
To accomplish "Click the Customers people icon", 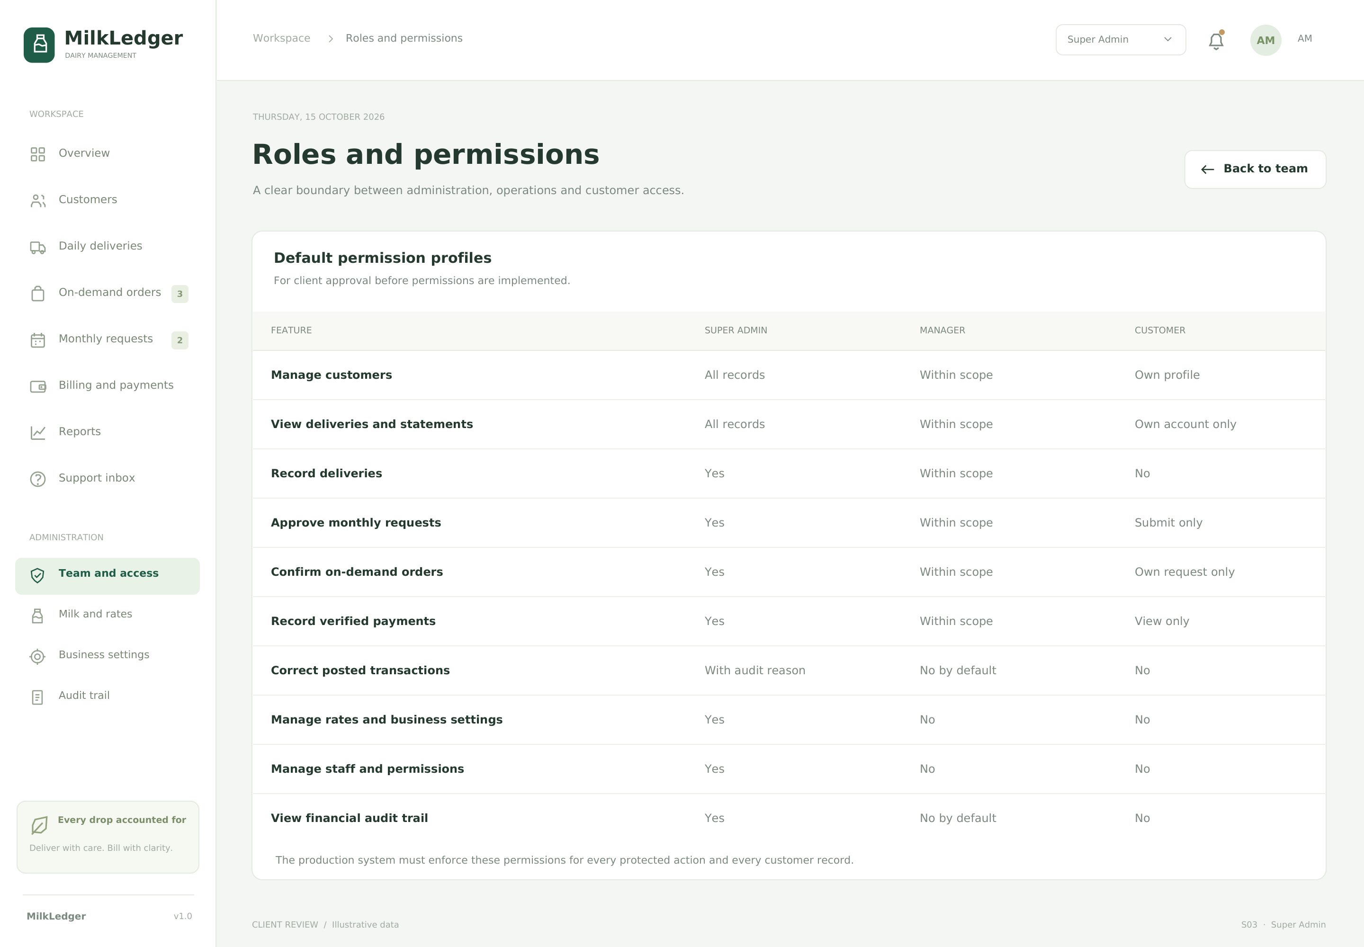I will click(38, 201).
